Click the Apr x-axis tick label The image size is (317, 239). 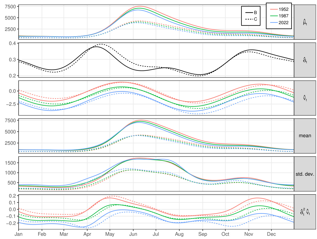87,235
